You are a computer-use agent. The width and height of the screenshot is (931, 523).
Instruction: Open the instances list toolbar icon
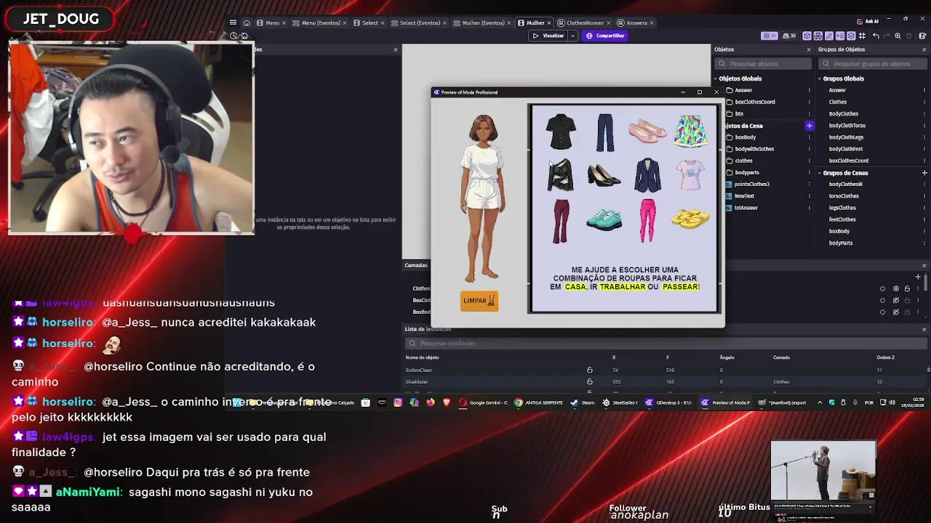click(840, 36)
